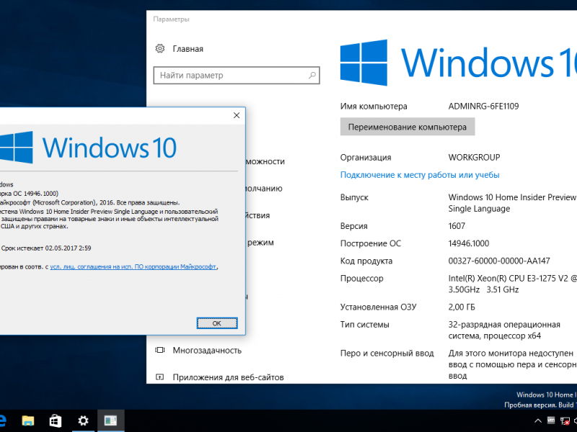
Task: Click the VMware tools tray icon
Action: pyautogui.click(x=551, y=420)
